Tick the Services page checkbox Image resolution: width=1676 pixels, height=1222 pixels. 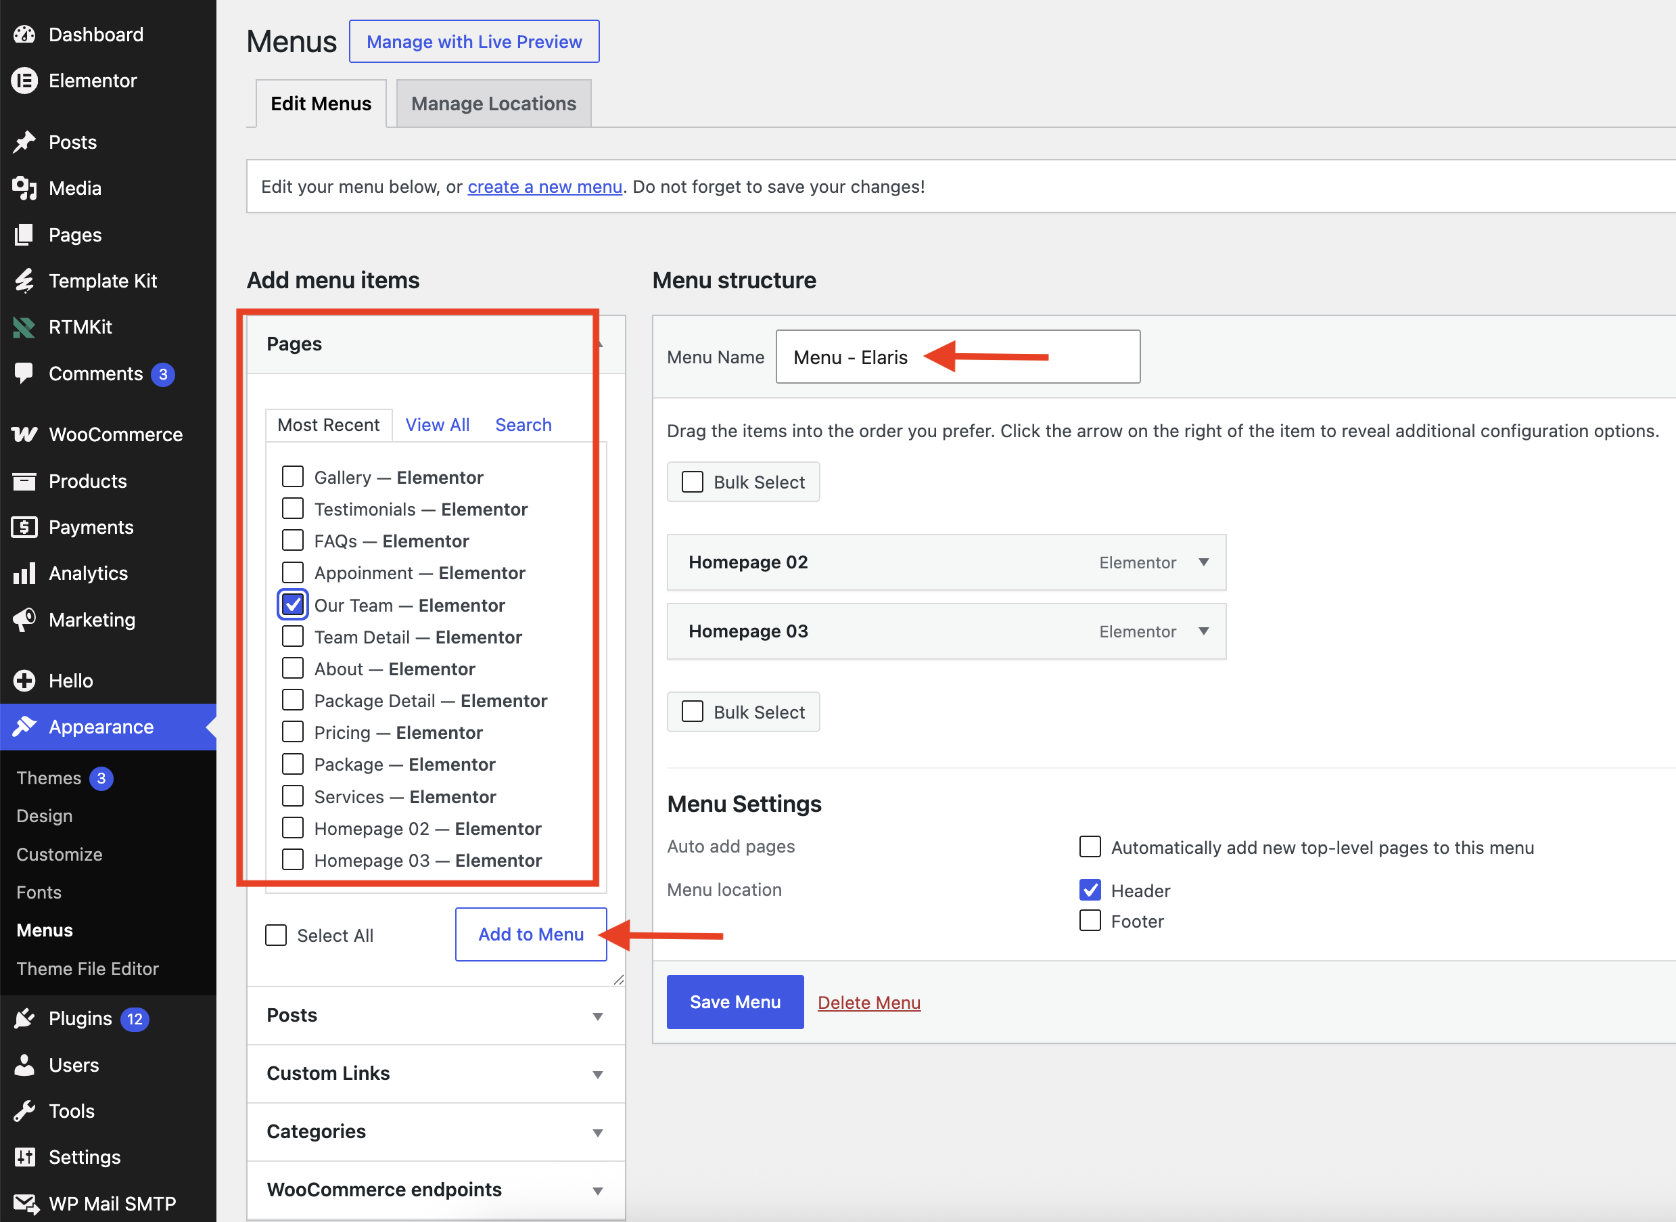[293, 796]
